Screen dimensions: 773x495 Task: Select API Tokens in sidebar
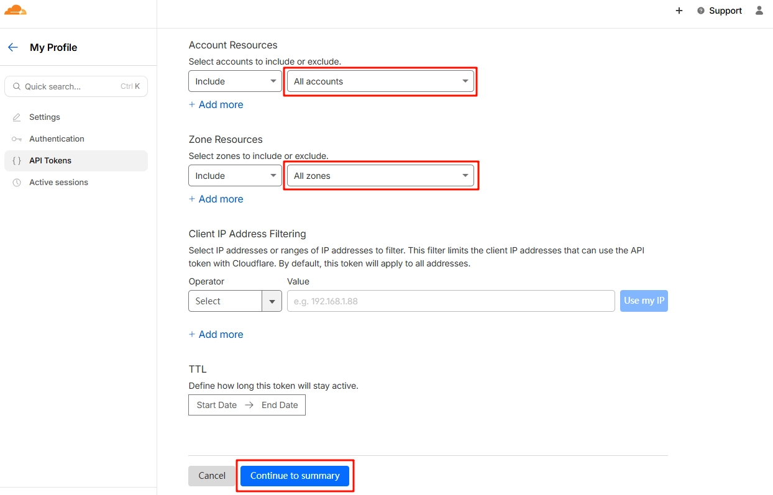point(50,161)
